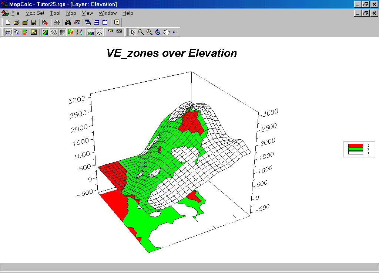The image size is (379, 273).
Task: Click the binoculars find icon
Action: pos(68,23)
